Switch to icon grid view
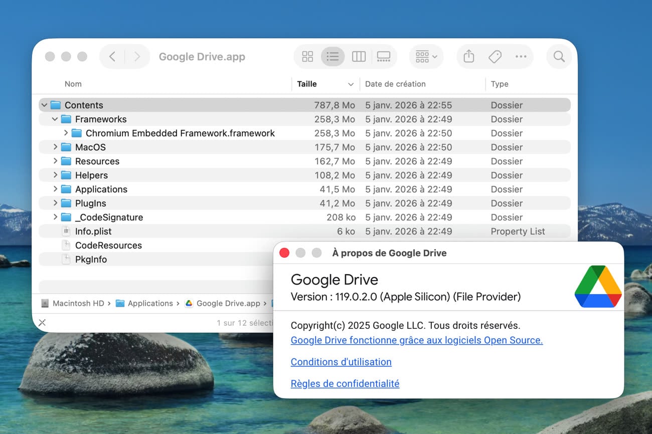This screenshot has width=652, height=434. [x=307, y=57]
